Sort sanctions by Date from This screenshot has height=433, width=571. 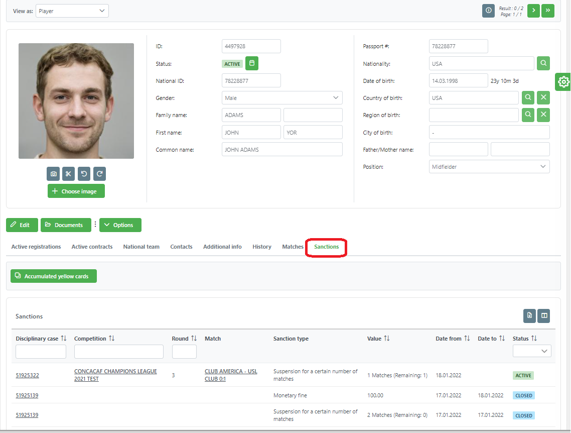tap(467, 339)
